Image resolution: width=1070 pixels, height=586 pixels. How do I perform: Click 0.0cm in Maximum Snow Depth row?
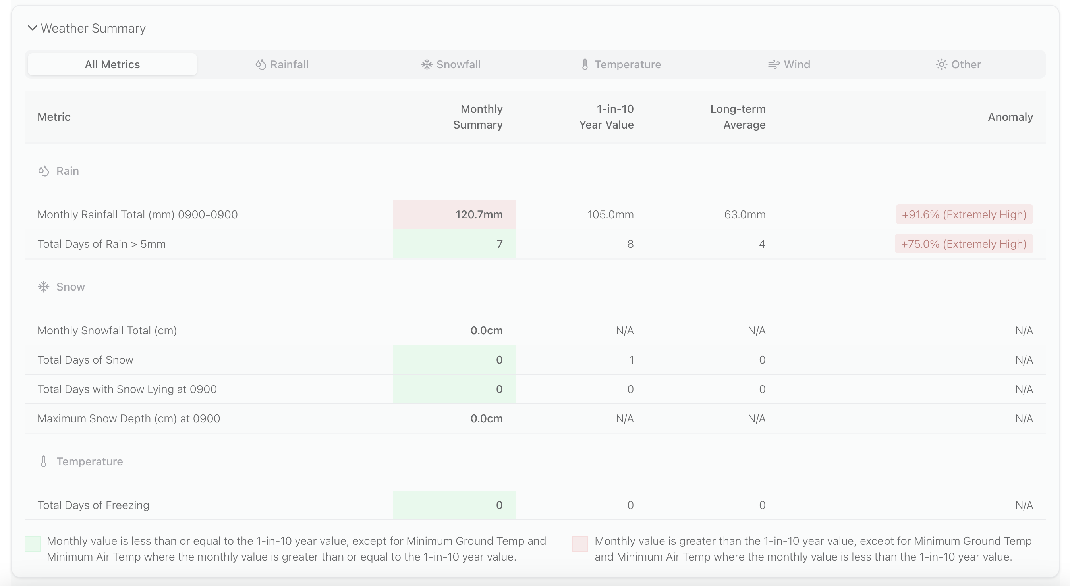coord(487,418)
